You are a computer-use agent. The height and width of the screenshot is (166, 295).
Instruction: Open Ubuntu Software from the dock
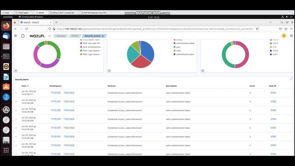pyautogui.click(x=6, y=87)
